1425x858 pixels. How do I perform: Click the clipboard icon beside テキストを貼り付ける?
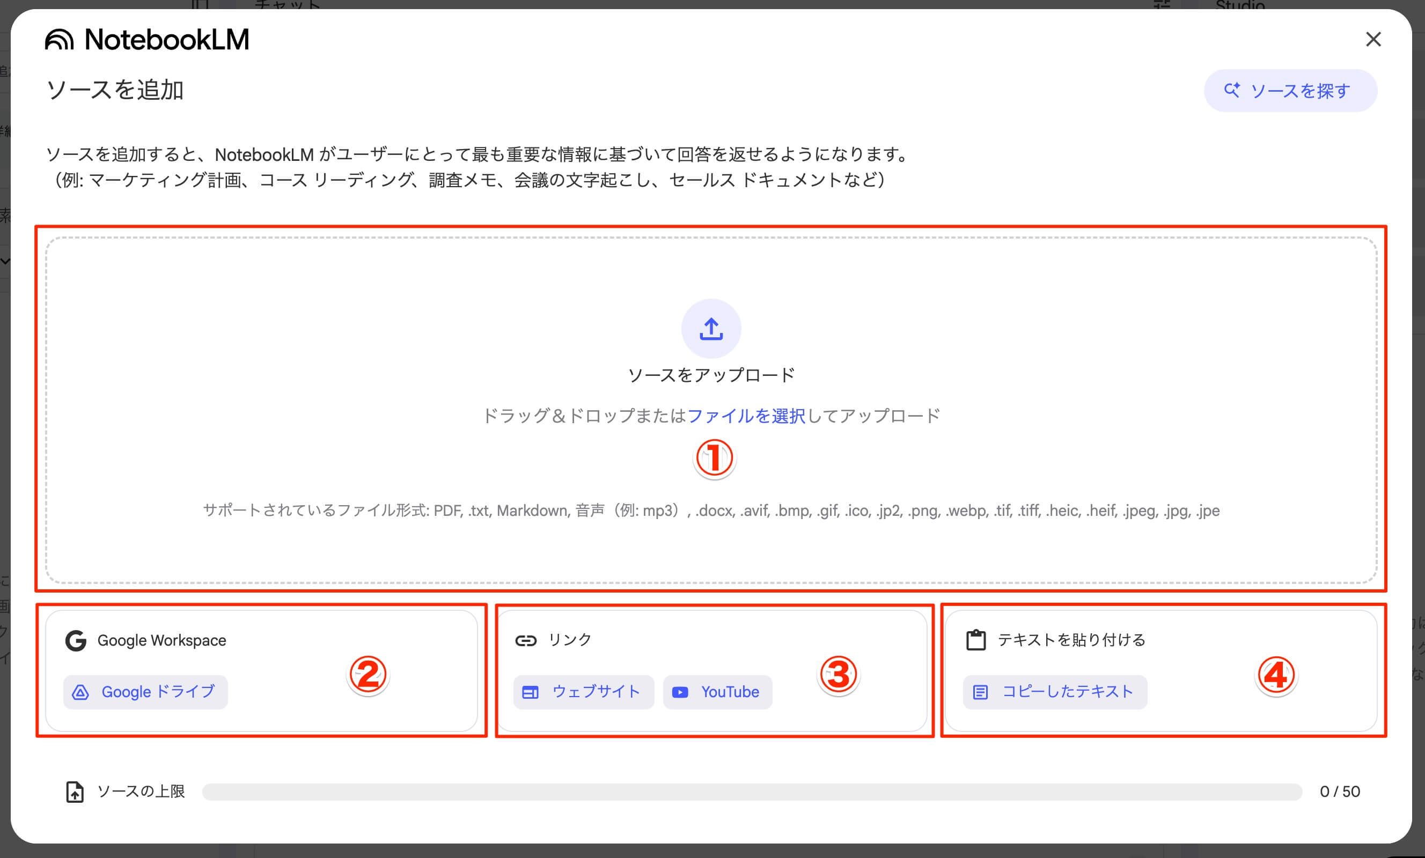[977, 639]
